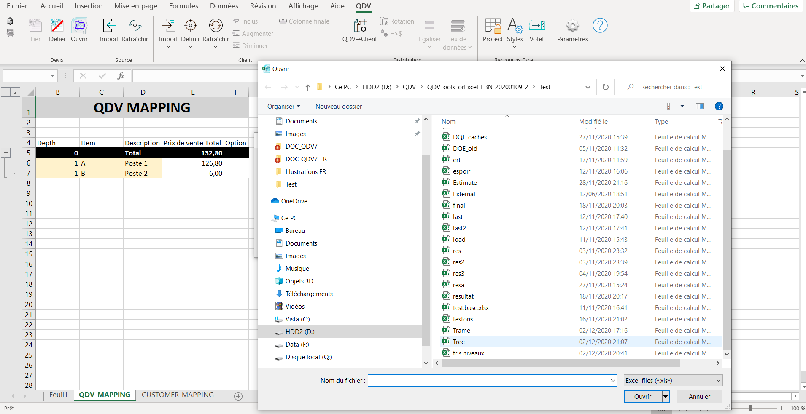The height and width of the screenshot is (414, 806).
Task: Open view options dropdown arrow
Action: point(682,106)
